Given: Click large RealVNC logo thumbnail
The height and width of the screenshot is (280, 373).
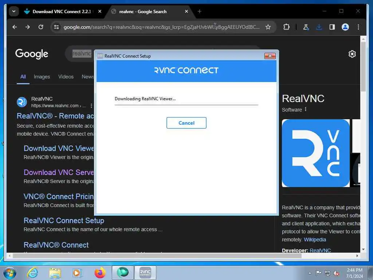Looking at the screenshot, I should (316, 153).
